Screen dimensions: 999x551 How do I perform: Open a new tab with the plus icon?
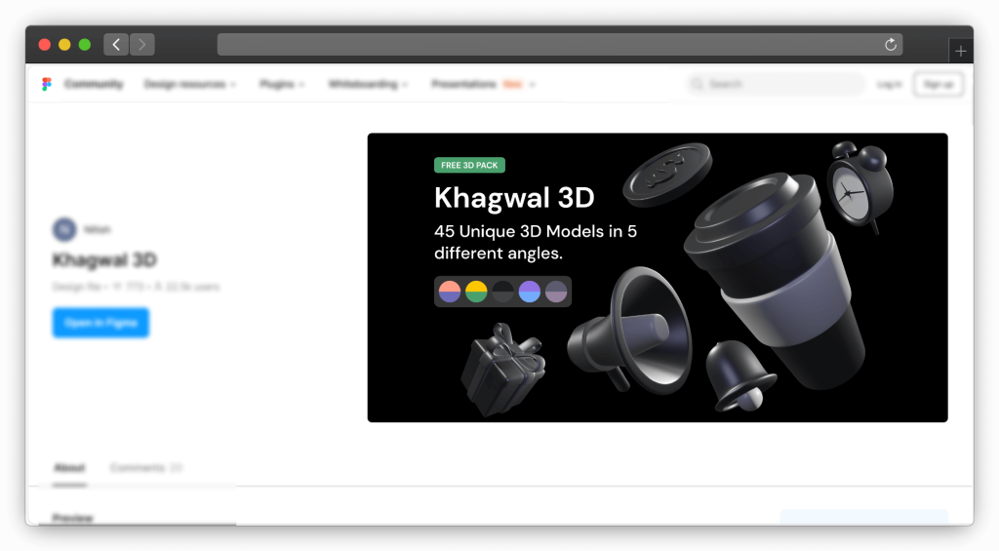coord(961,51)
